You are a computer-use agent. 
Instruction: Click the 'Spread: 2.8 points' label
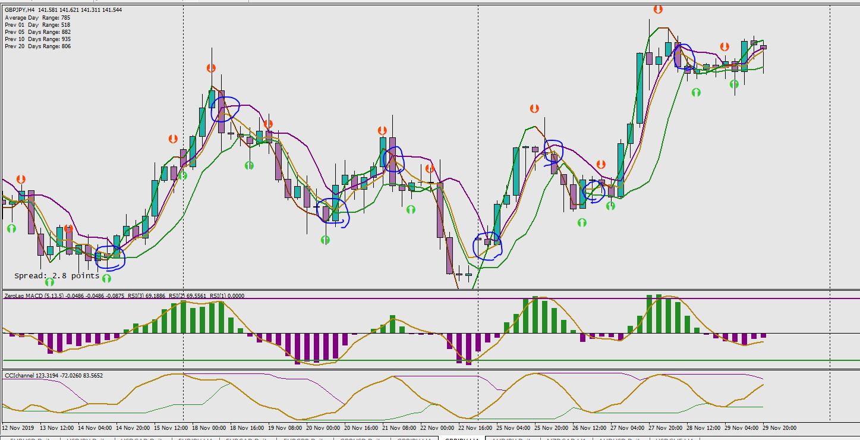57,276
